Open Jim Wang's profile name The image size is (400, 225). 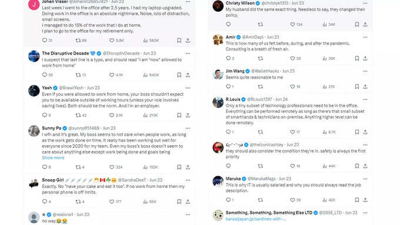(x=235, y=71)
